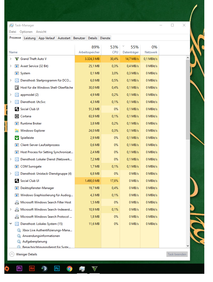
Task: Sort by the CPU column header
Action: click(x=110, y=50)
